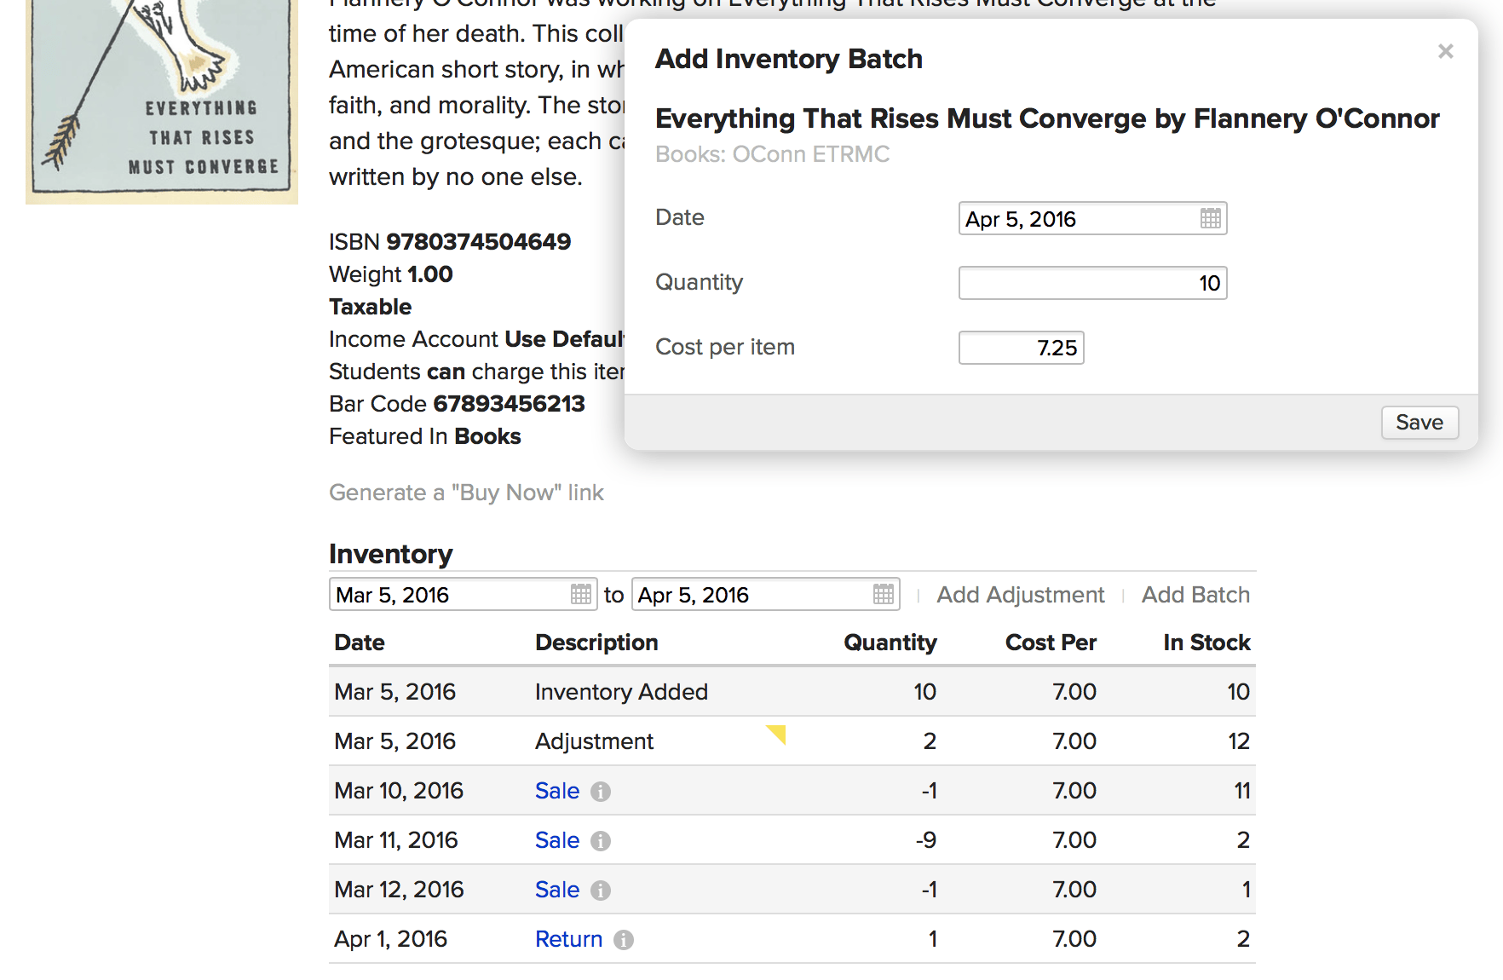Open the Add Adjustment link
Screen dimensions: 1503x980
coord(1020,595)
